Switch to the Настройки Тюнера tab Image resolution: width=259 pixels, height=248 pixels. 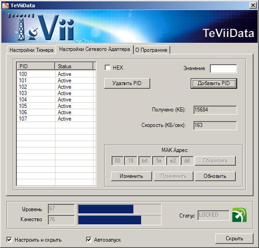point(31,50)
